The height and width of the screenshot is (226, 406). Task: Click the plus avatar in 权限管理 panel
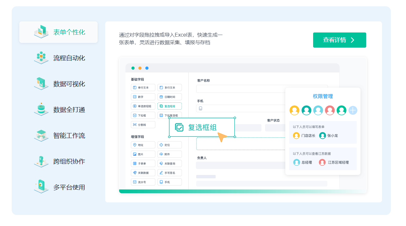point(353,110)
